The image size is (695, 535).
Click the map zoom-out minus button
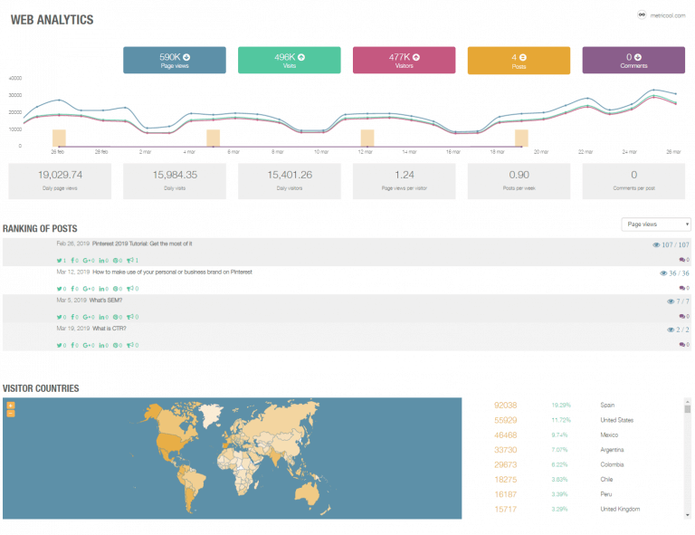coord(11,414)
